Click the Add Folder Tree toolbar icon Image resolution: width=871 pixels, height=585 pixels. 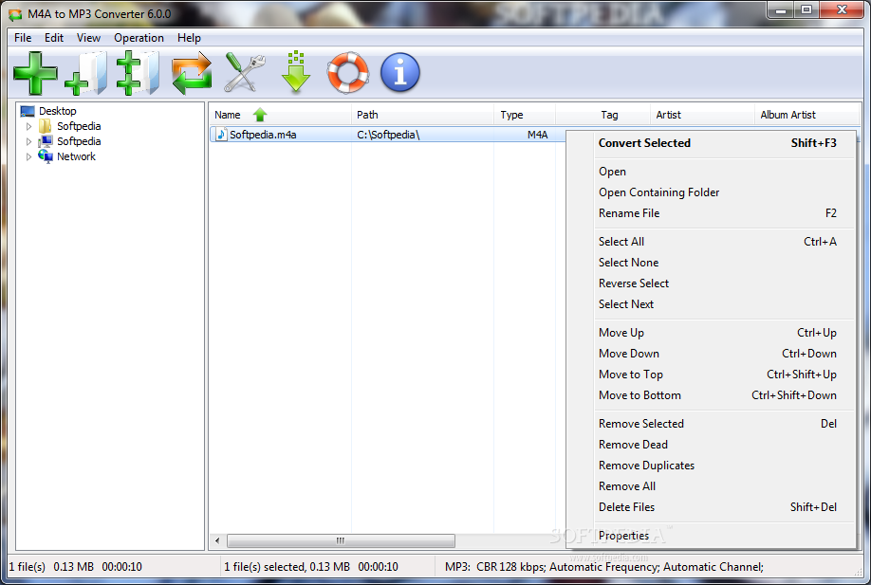point(138,73)
